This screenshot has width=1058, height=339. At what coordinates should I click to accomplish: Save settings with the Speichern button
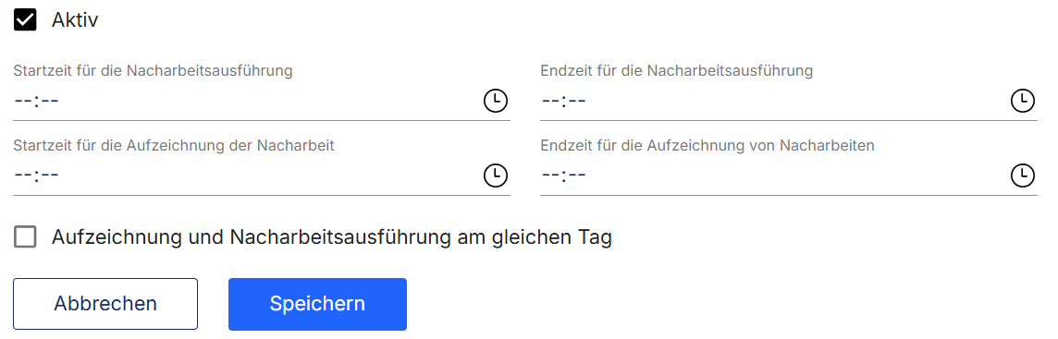(317, 304)
